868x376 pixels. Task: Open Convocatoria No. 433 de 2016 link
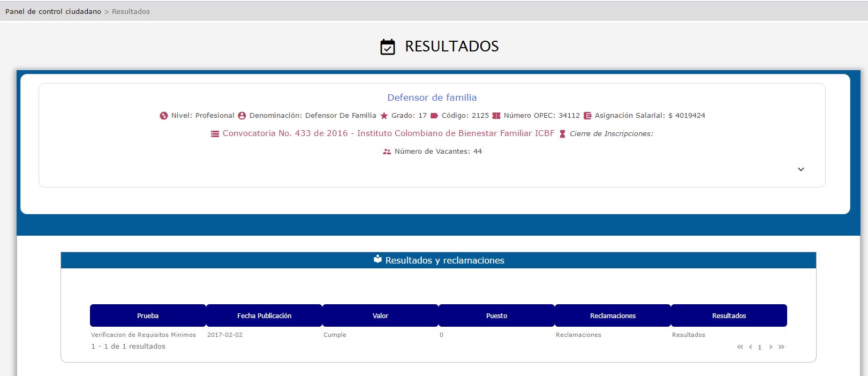coord(388,133)
